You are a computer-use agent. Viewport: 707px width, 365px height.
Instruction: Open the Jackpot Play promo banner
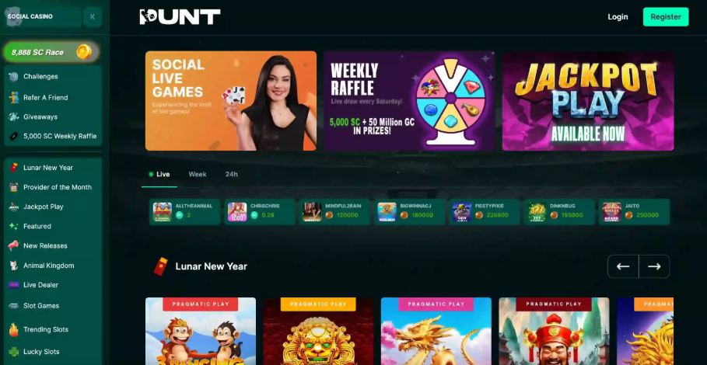pos(588,101)
